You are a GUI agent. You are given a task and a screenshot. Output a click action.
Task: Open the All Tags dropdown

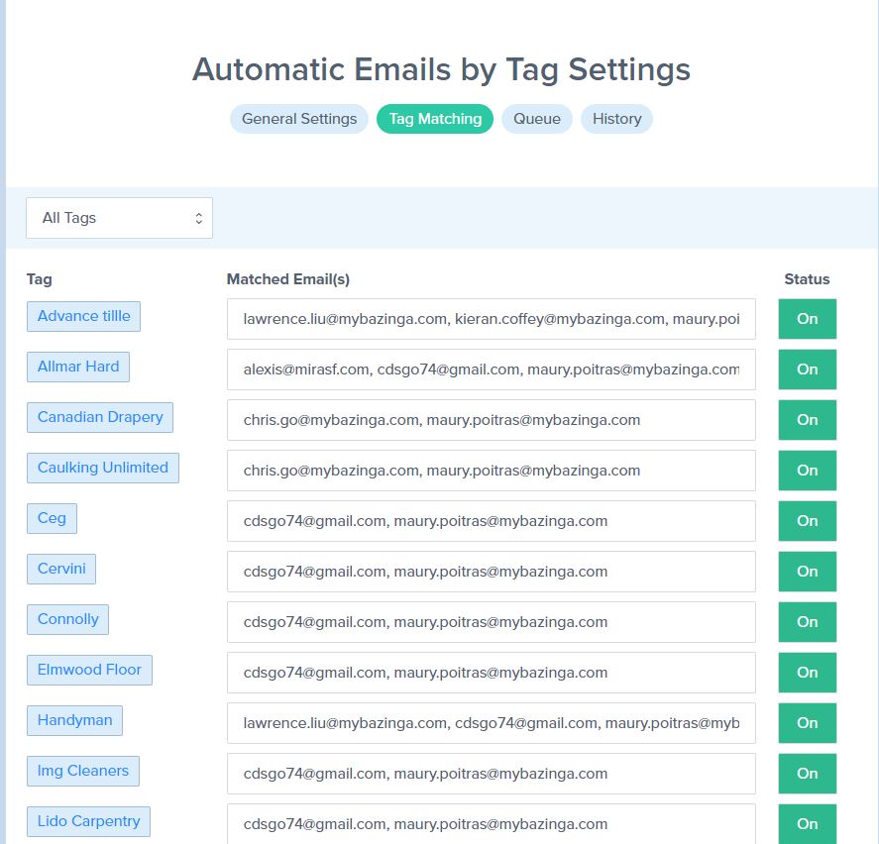click(119, 218)
